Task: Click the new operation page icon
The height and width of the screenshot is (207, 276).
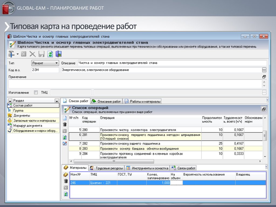Action: click(65, 118)
